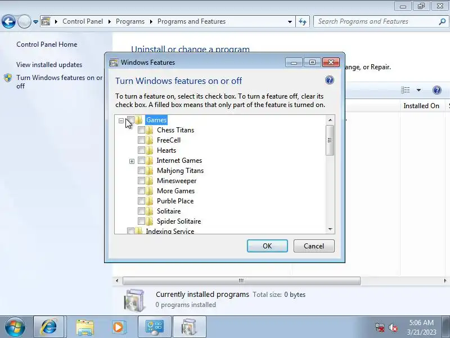Open Control Panel Home link
Screen dimensions: 450x338
[47, 45]
